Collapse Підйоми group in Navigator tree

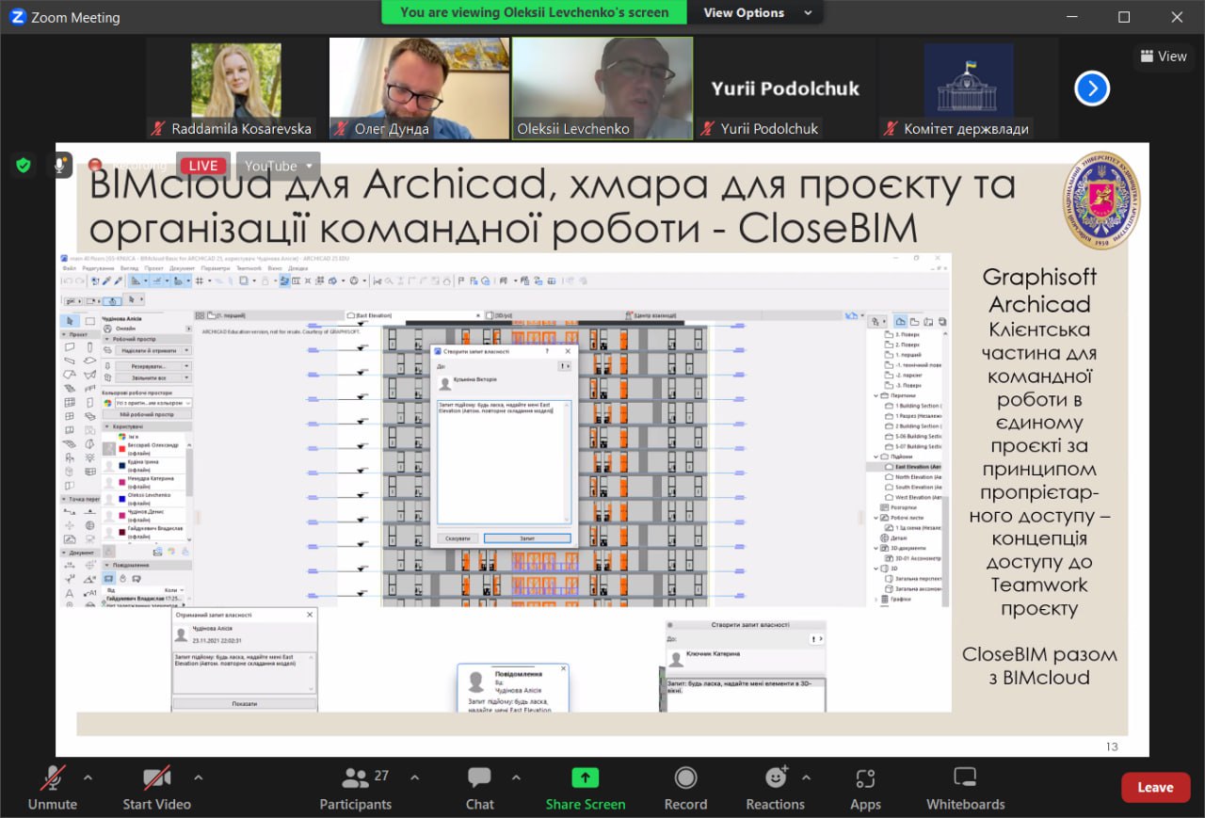(x=876, y=457)
